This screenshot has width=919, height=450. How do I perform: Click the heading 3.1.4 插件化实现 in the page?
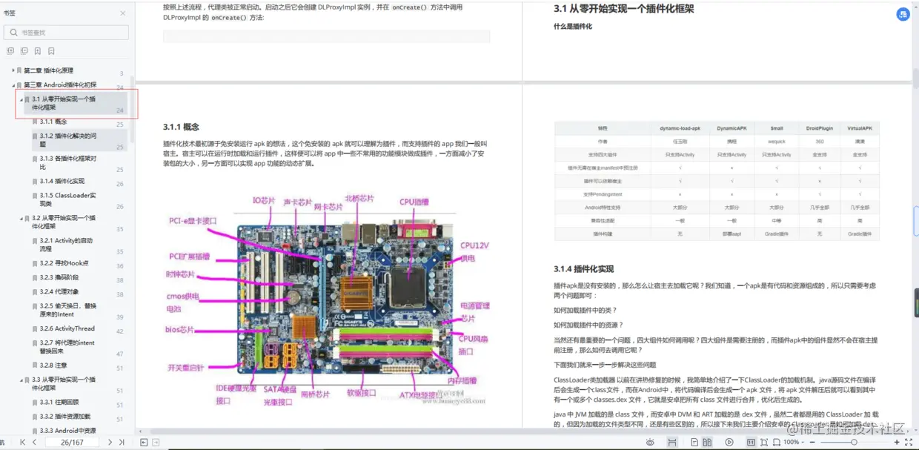[583, 269]
